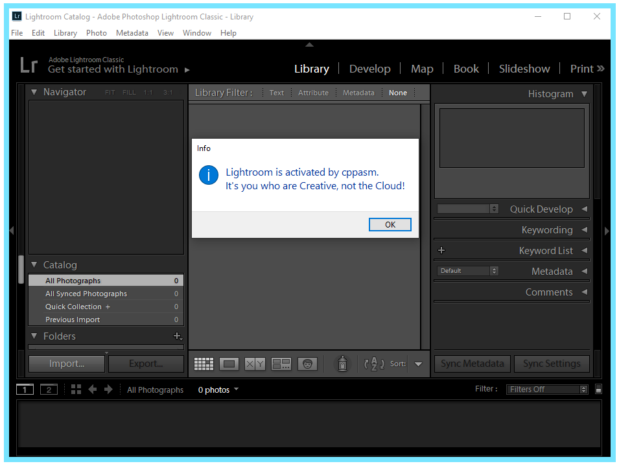Open the Metadata menu
Viewport: 619px width, 466px height.
132,33
